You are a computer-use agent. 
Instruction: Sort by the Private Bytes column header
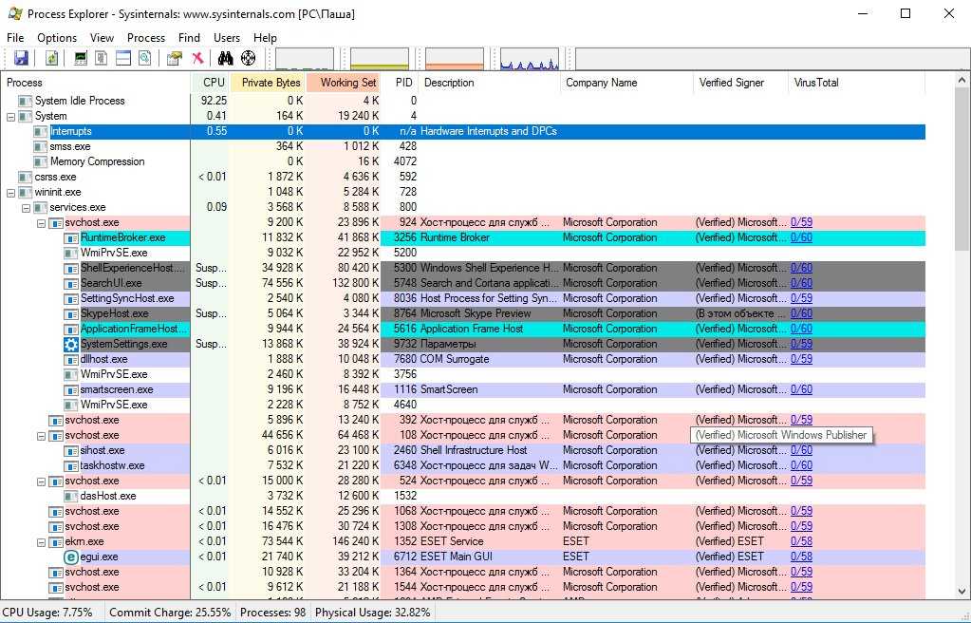pyautogui.click(x=271, y=83)
